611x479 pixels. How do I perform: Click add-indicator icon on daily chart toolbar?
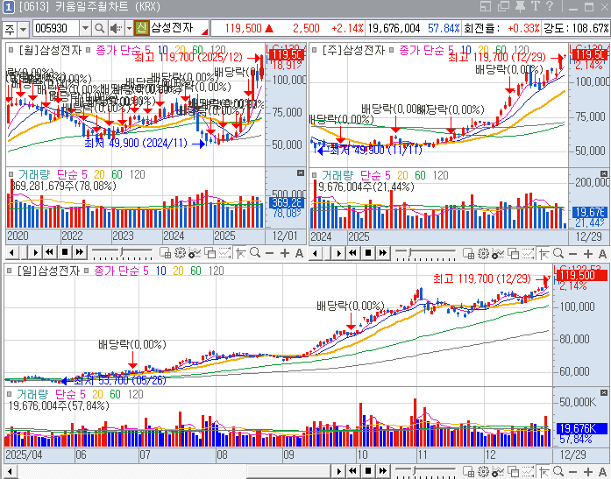click(498, 471)
